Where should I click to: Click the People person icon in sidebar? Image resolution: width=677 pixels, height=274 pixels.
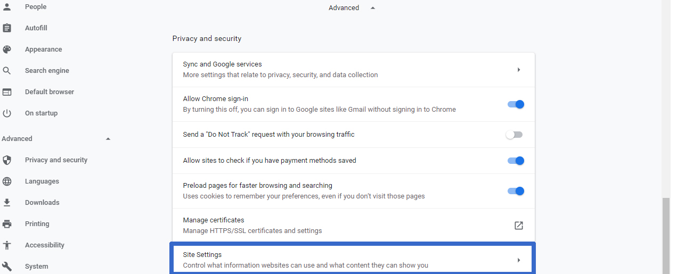7,7
